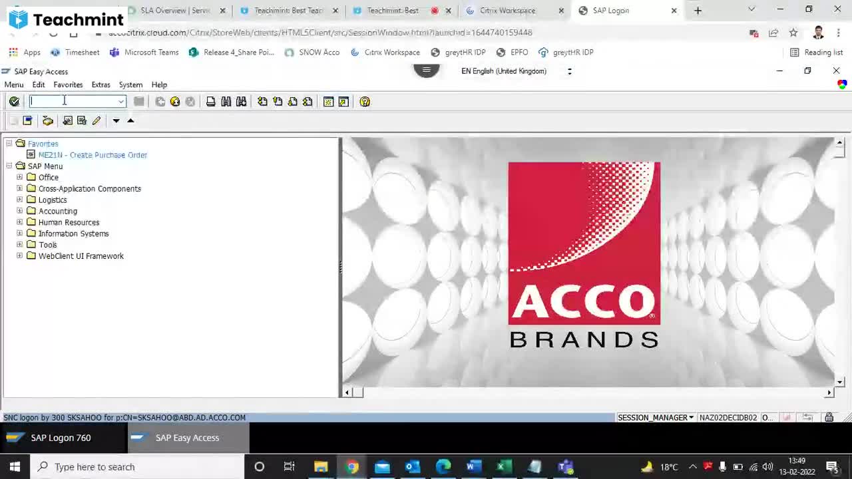Open the SAP Menu menu bar item

pos(14,84)
